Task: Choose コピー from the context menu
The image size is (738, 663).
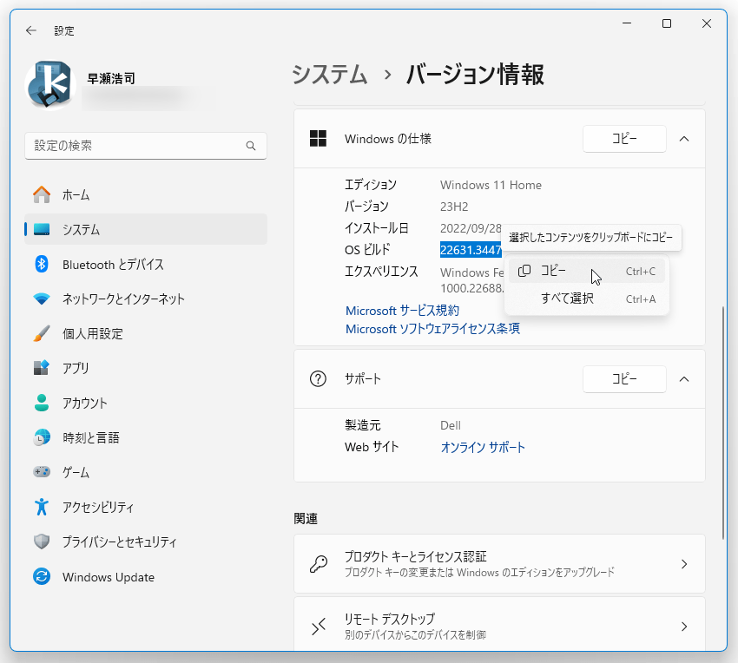Action: [x=586, y=271]
